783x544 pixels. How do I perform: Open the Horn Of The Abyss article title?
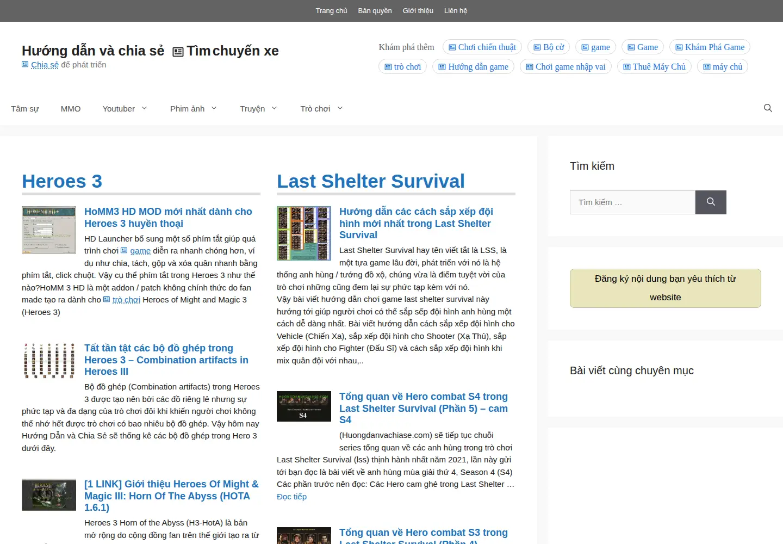click(171, 496)
